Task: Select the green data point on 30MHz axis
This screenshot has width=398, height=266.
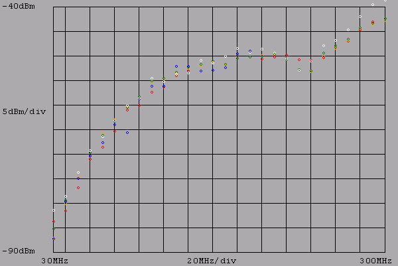Action: coord(54,229)
